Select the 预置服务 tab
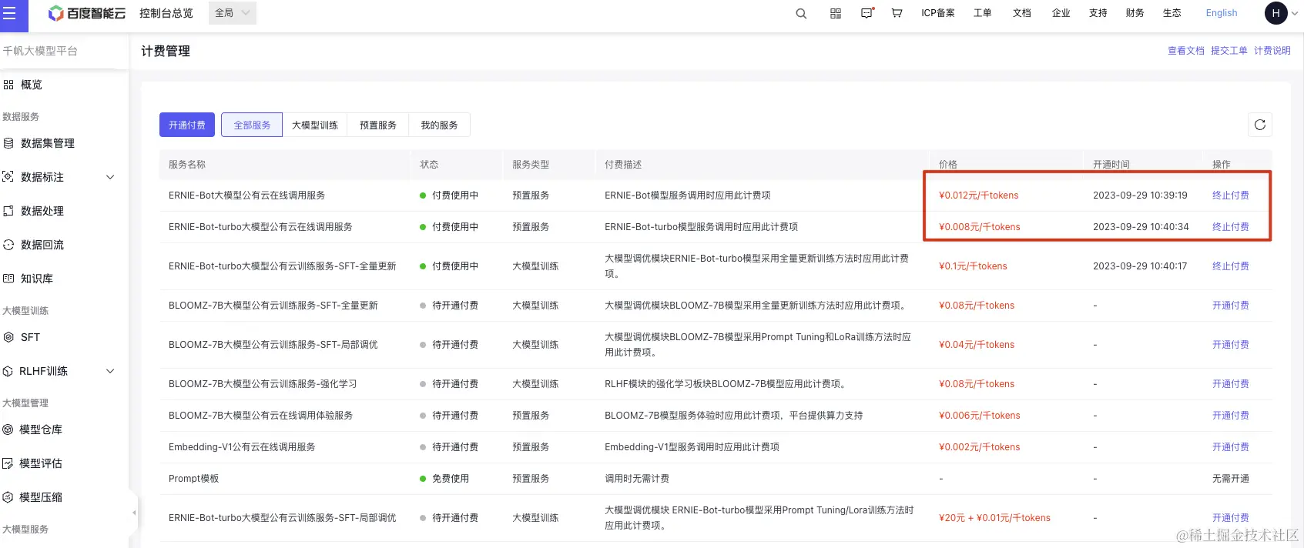 378,125
